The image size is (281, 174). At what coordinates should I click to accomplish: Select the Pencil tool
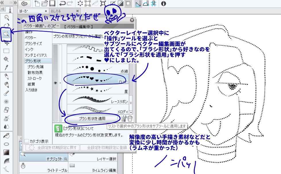tap(6, 85)
